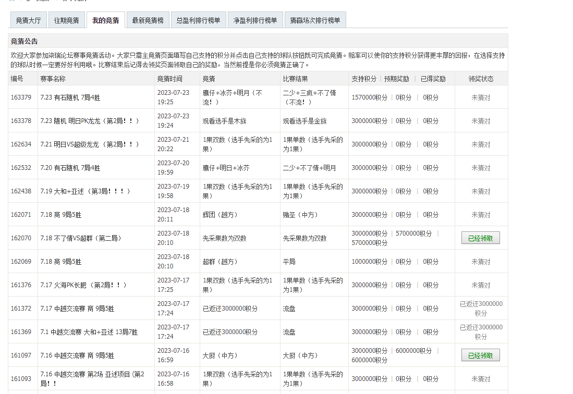
Task: Select event 7.19 大和+亚述 (第3局)
Action: pos(85,191)
